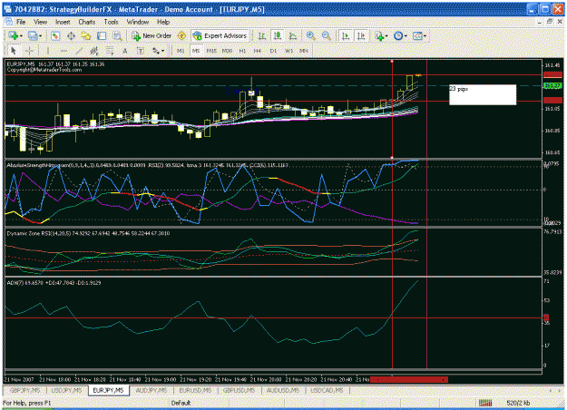Open the Templates dropdown
The width and height of the screenshot is (567, 410).
coord(419,35)
